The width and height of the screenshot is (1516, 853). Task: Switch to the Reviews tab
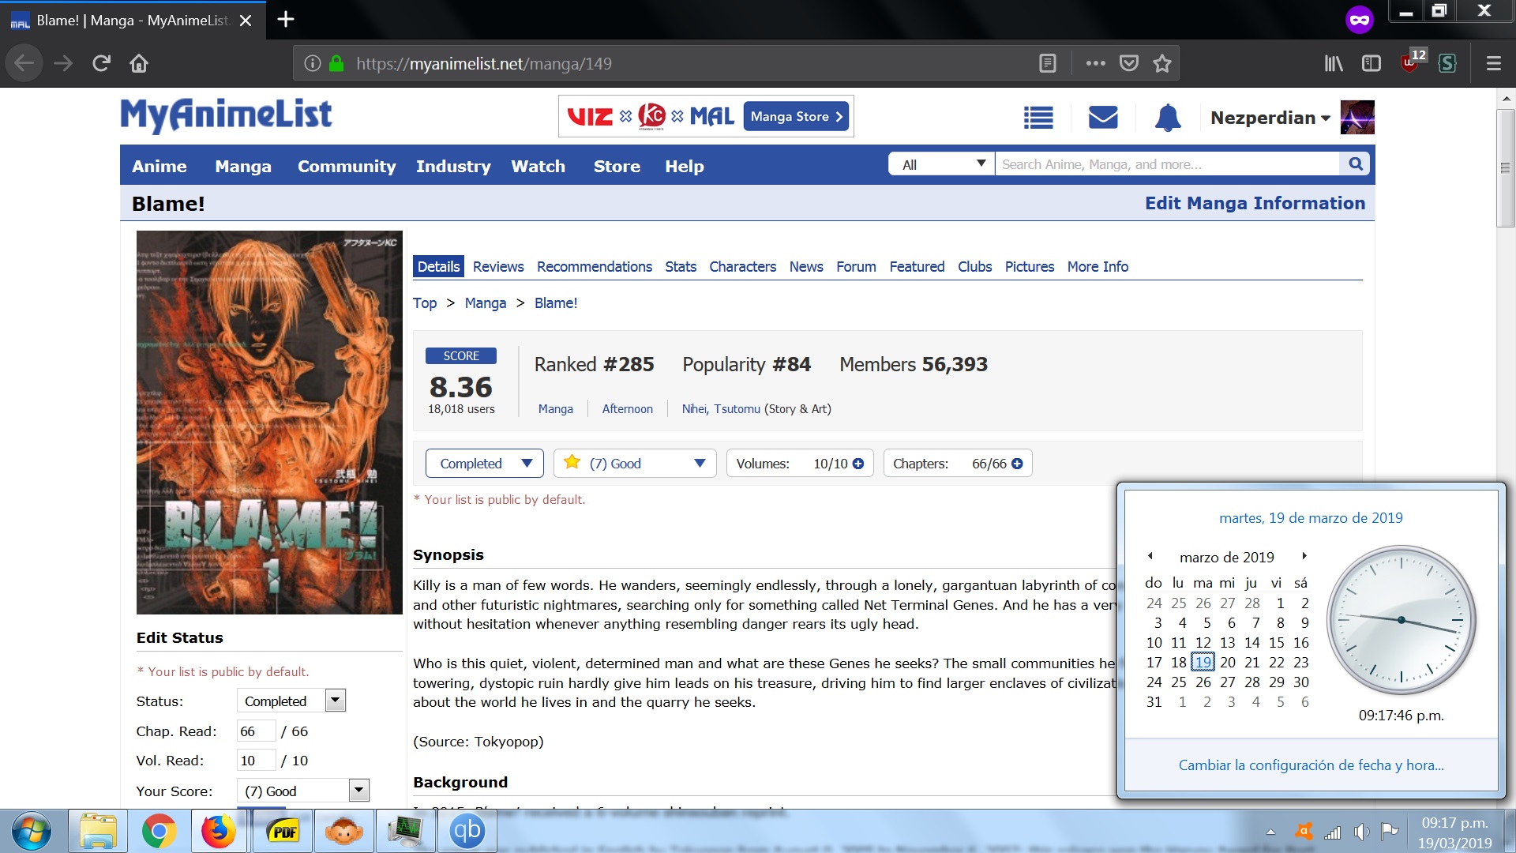[497, 267]
